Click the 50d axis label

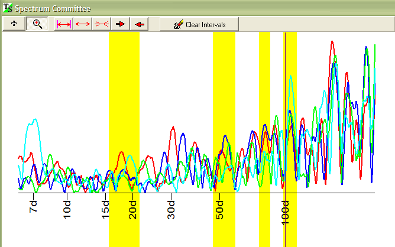point(219,210)
